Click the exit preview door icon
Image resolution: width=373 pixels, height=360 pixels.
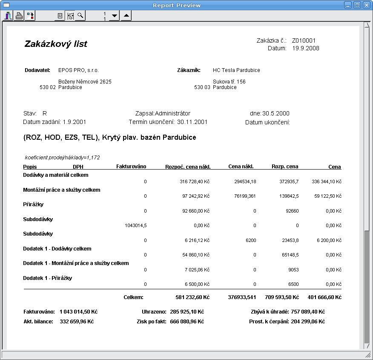pos(8,16)
